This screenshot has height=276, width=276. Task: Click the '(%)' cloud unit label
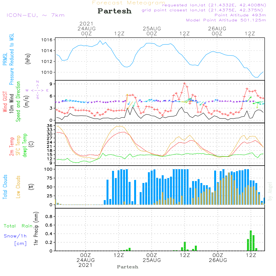[31, 187]
